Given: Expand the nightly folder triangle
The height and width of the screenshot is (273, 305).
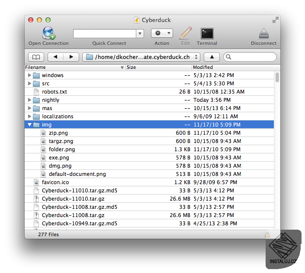Looking at the screenshot, I should click(29, 100).
